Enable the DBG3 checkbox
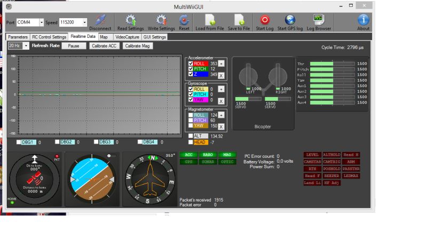Screen dimensions: 427x240 point(96,142)
